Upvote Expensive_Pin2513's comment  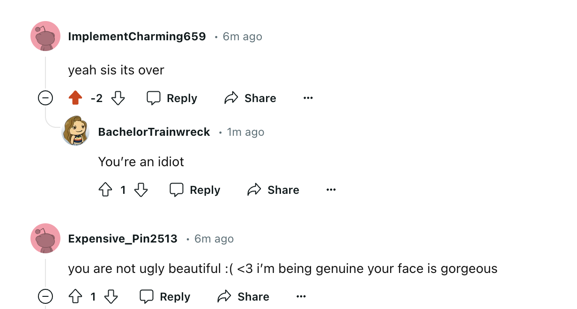[x=75, y=296]
